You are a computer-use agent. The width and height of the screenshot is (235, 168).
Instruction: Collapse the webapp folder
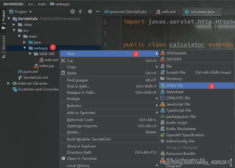[x=25, y=48]
